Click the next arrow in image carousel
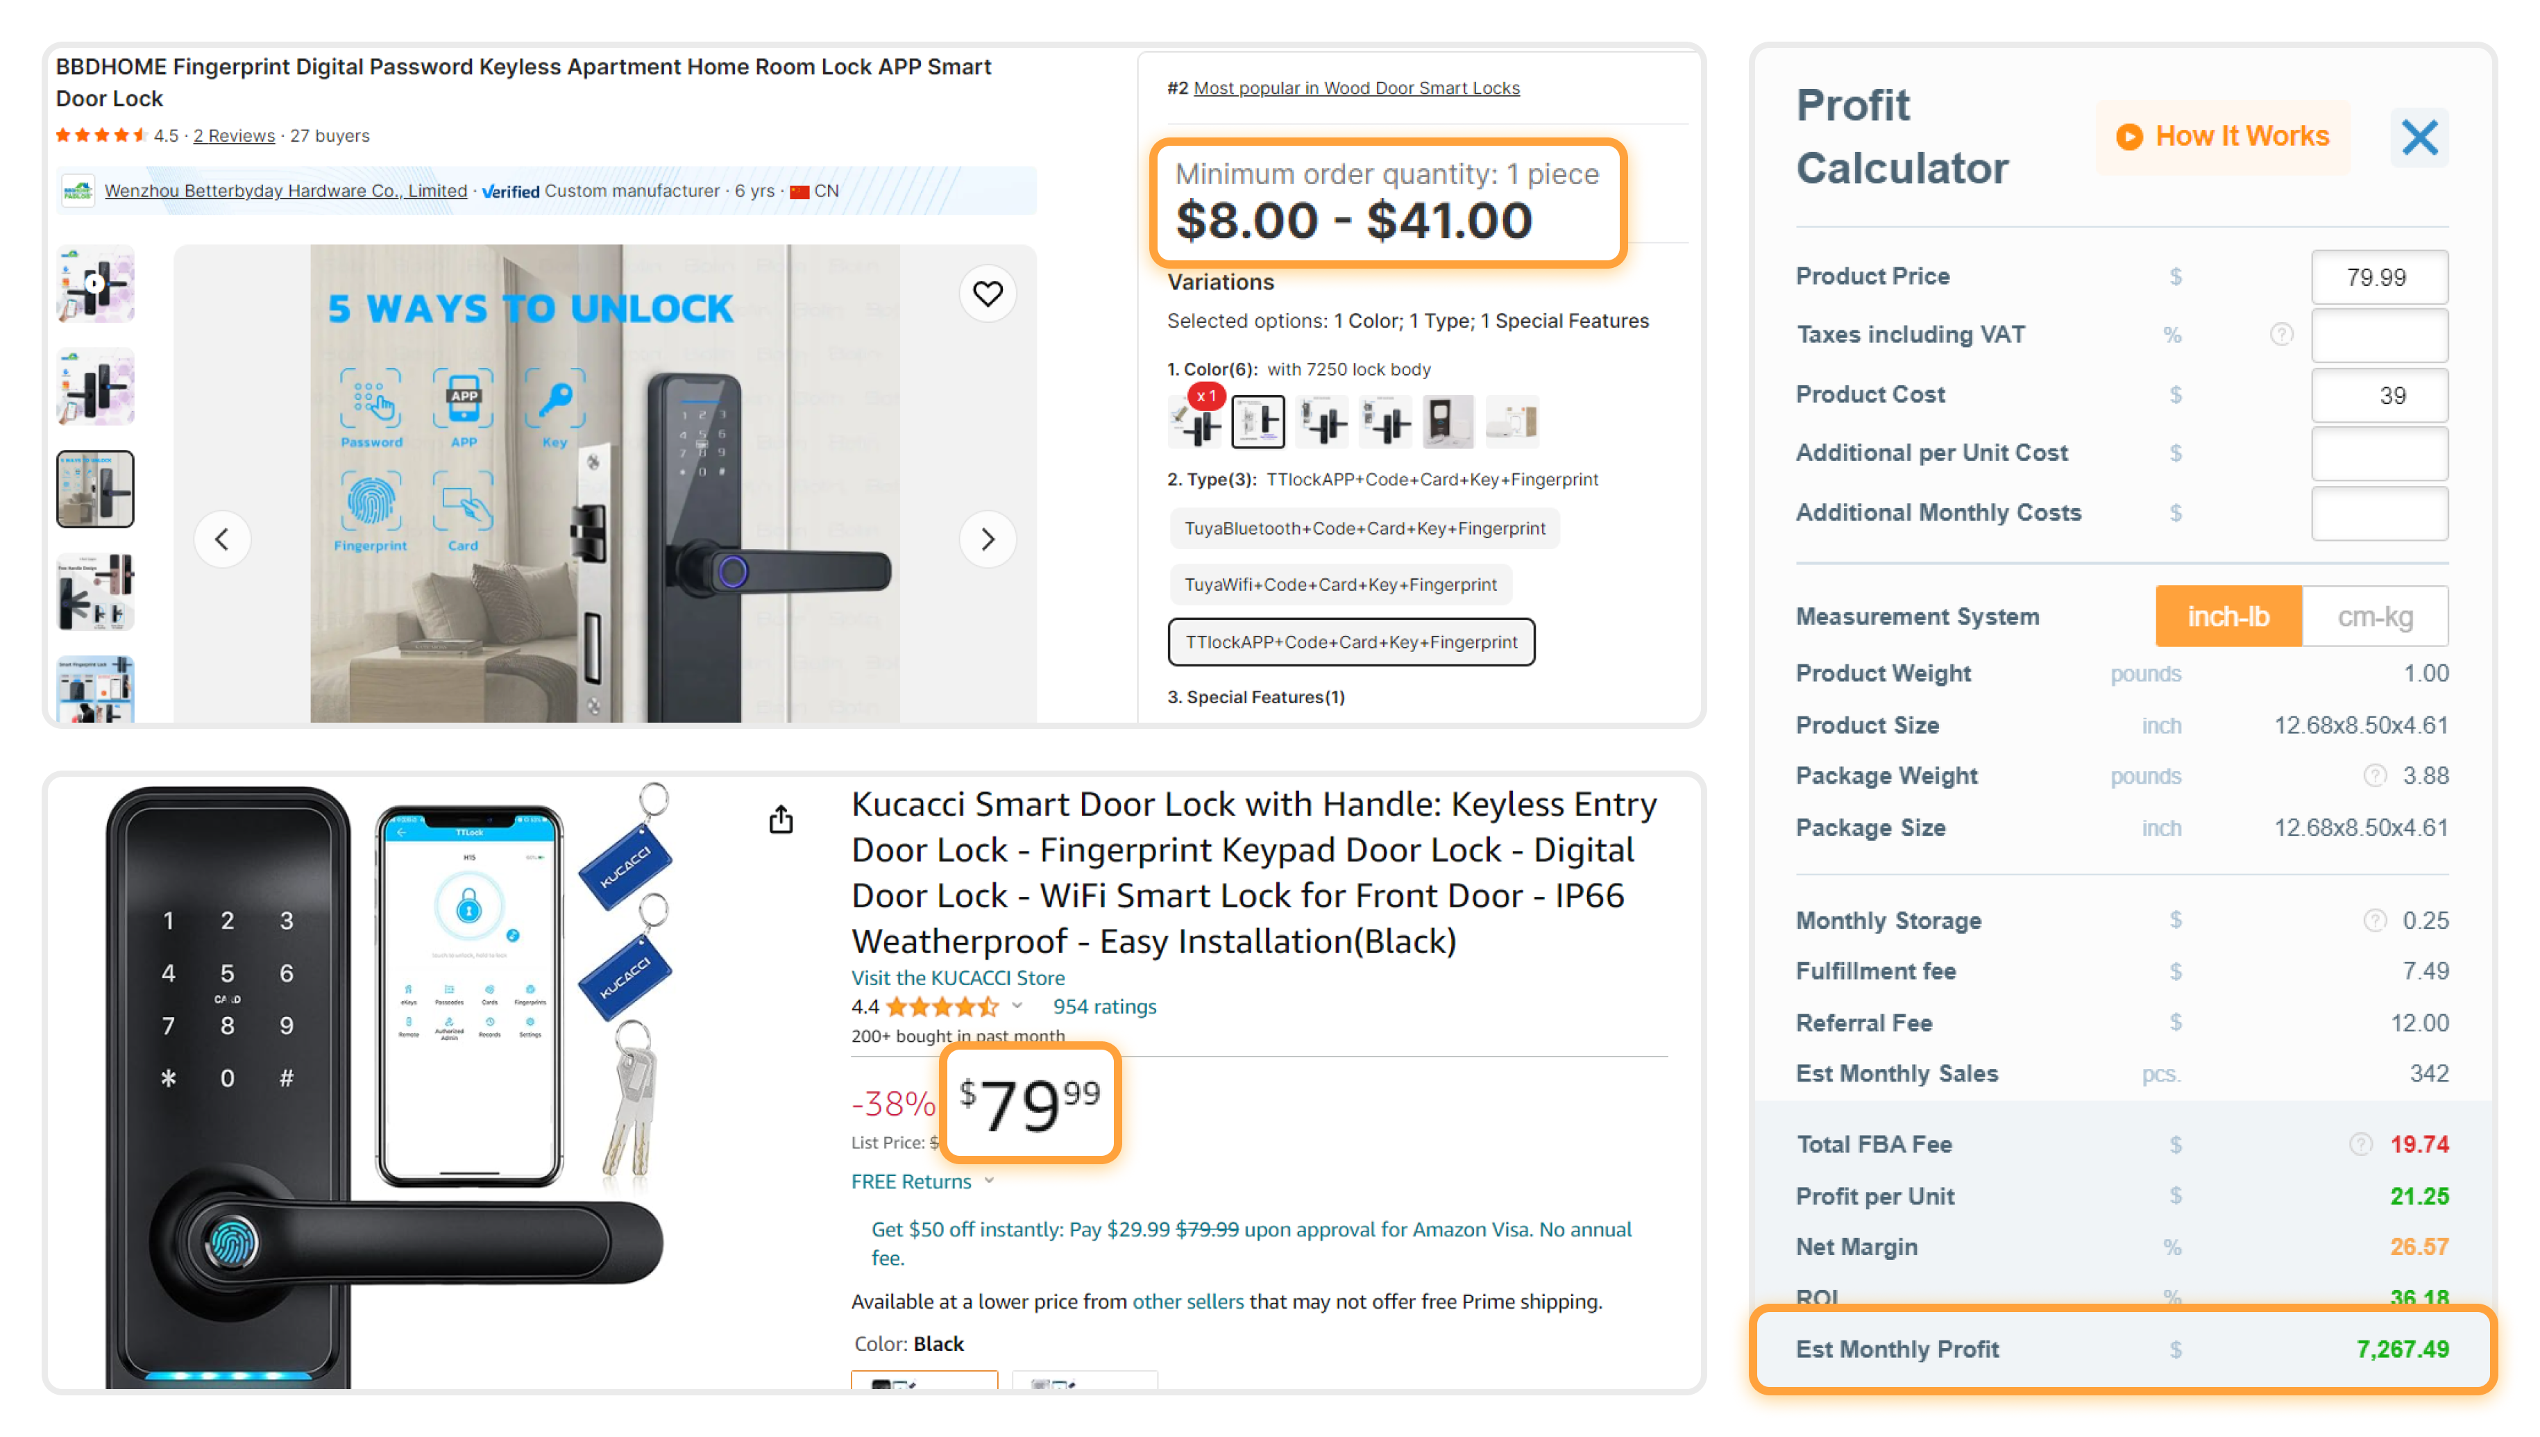This screenshot has width=2540, height=1437. [x=988, y=539]
